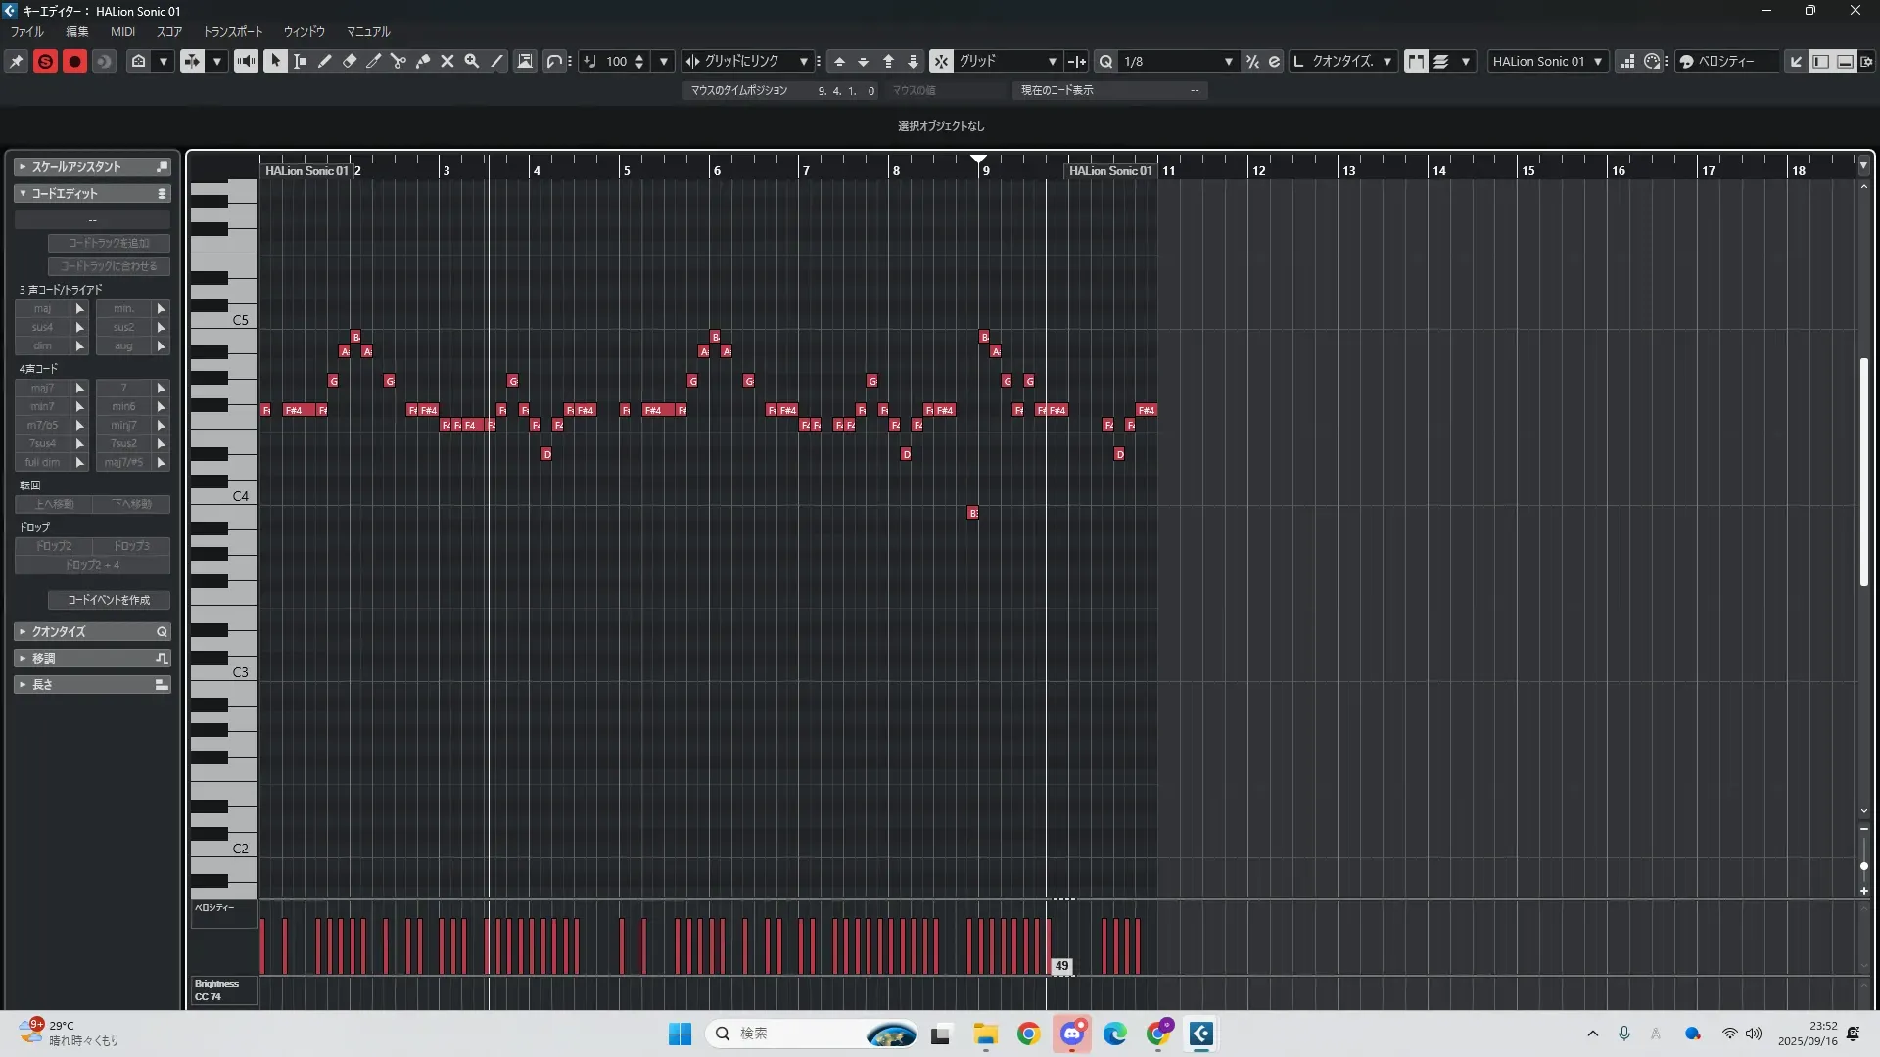The height and width of the screenshot is (1057, 1880).
Task: Open the 1/8 quantize preset dropdown
Action: tap(1228, 61)
